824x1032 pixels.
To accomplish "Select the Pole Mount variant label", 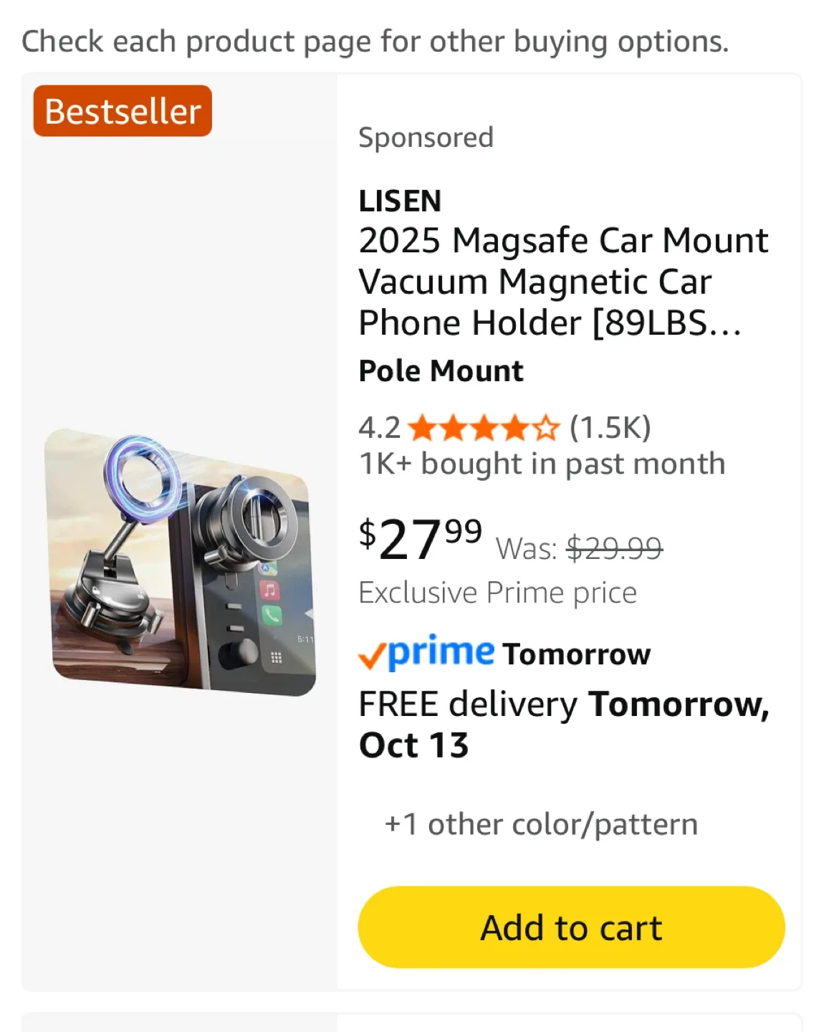I will pos(441,371).
